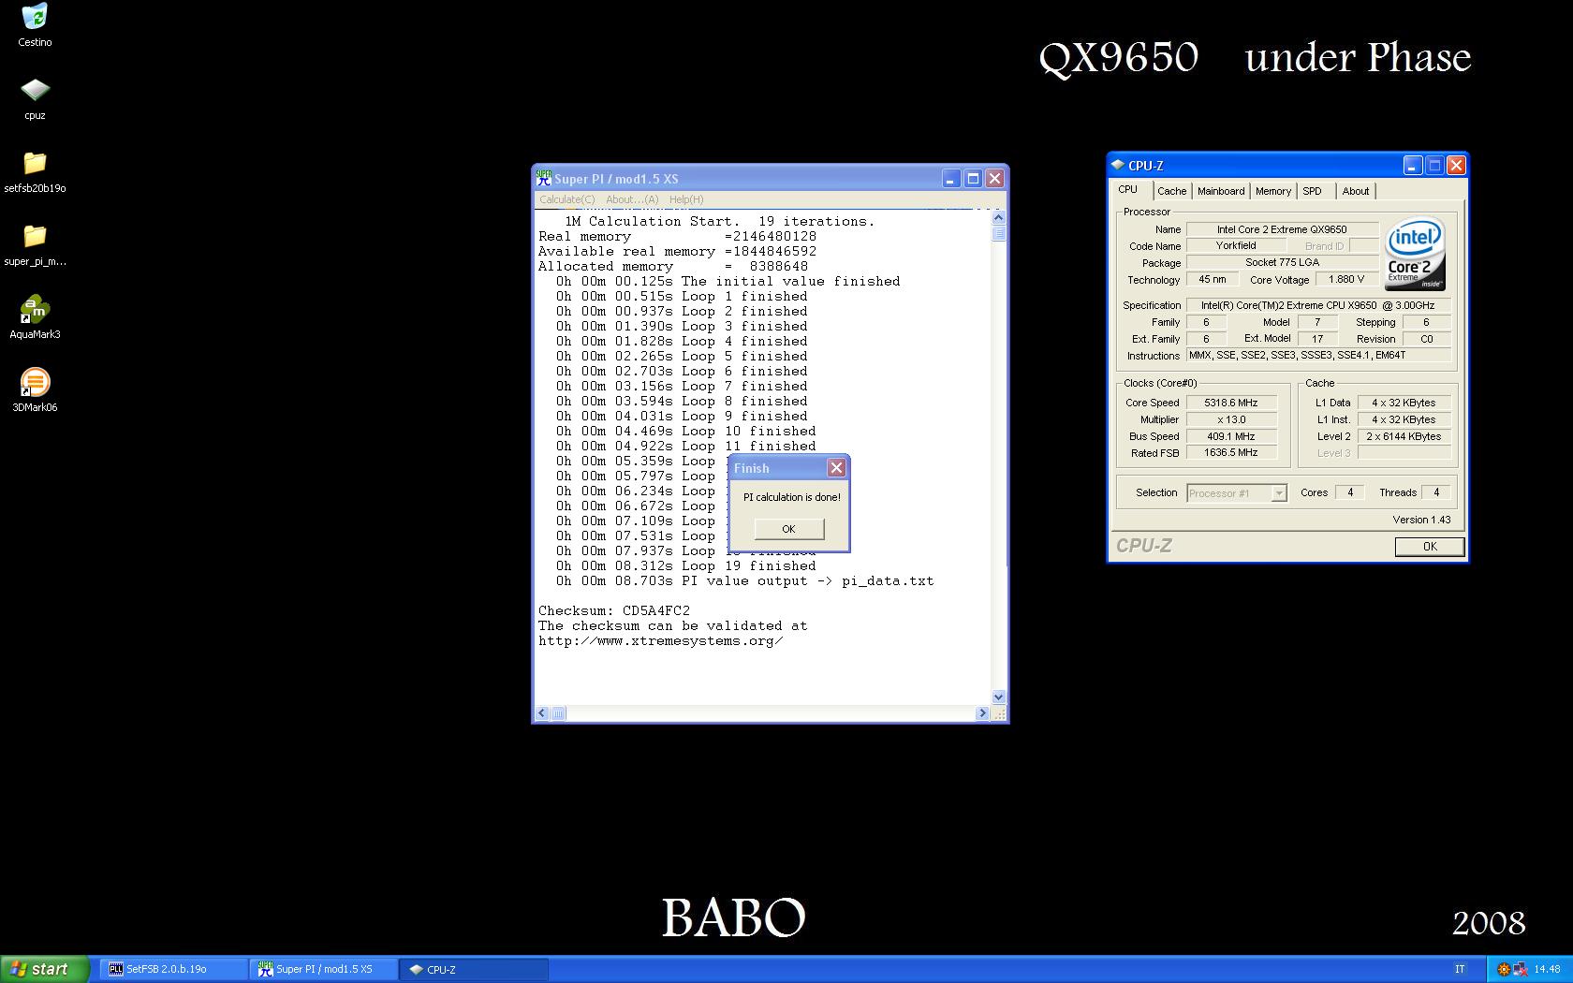Switch to the Cache tab in CPU-Z

(1171, 191)
